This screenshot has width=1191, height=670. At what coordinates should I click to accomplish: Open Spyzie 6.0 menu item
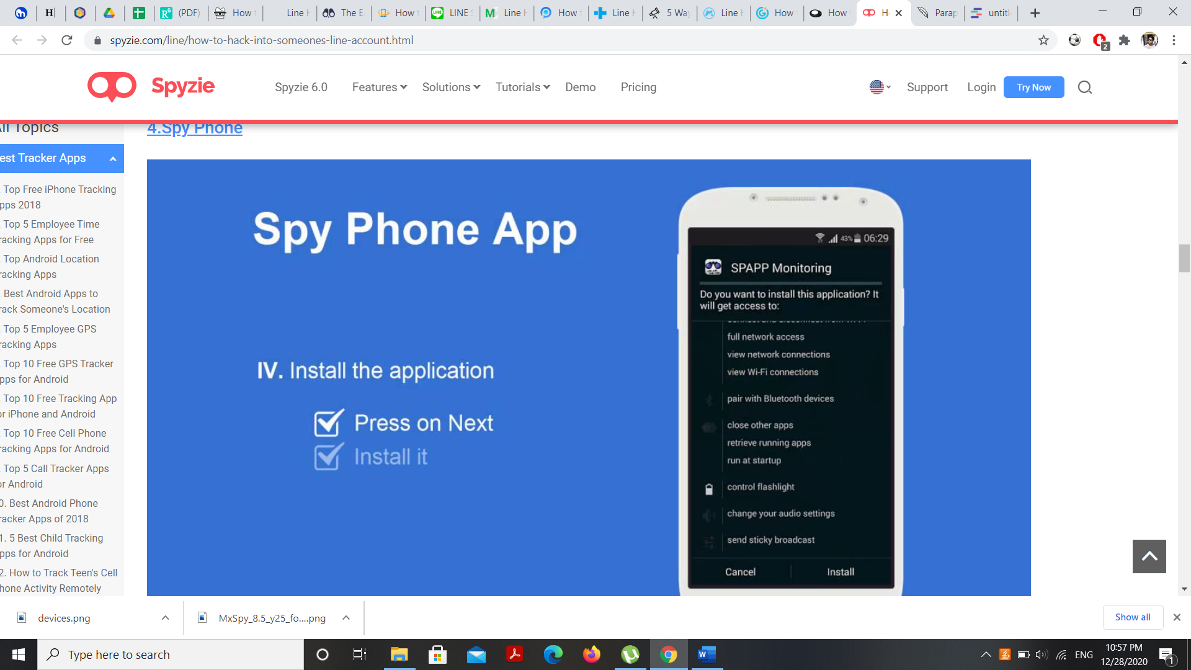[x=301, y=87]
